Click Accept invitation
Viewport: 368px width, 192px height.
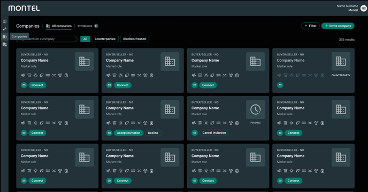(x=128, y=133)
